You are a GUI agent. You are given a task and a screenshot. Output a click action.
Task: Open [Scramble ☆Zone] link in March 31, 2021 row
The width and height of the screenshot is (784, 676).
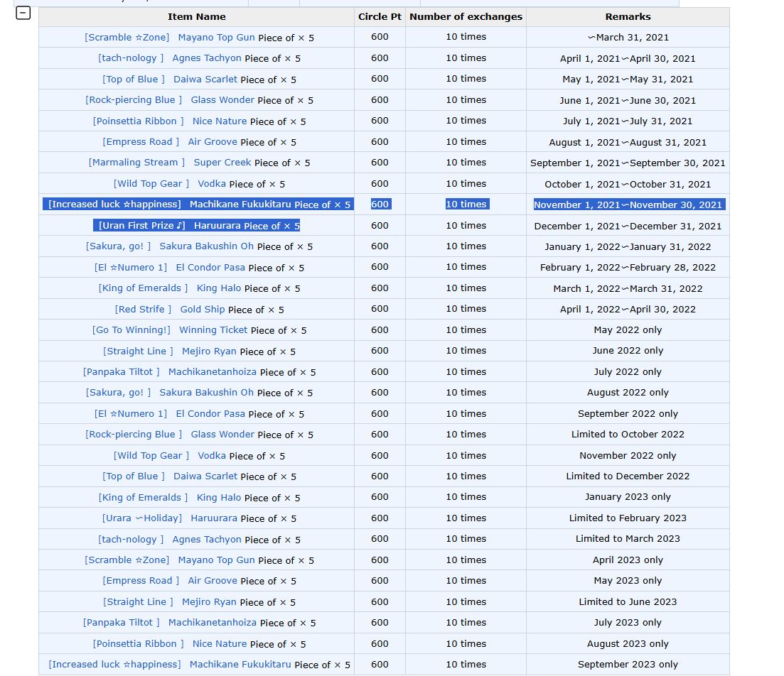pos(127,38)
